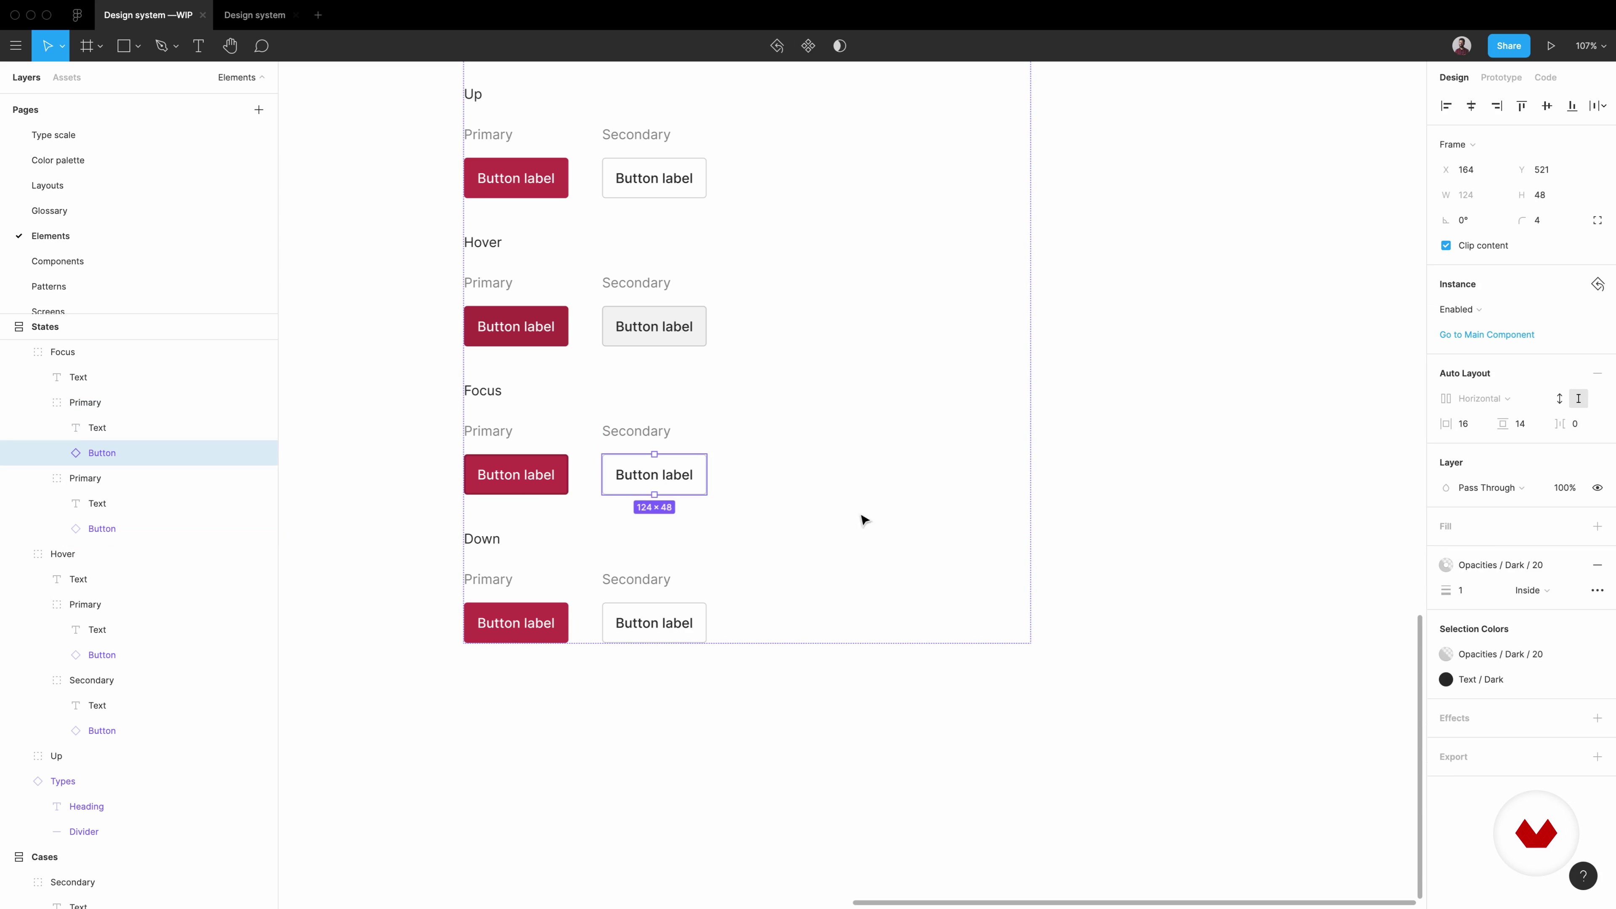Select the Hand tool

pyautogui.click(x=230, y=46)
